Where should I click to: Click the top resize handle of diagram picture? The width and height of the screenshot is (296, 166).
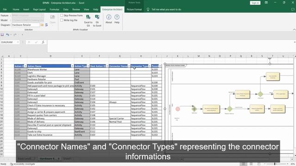[270, 64]
